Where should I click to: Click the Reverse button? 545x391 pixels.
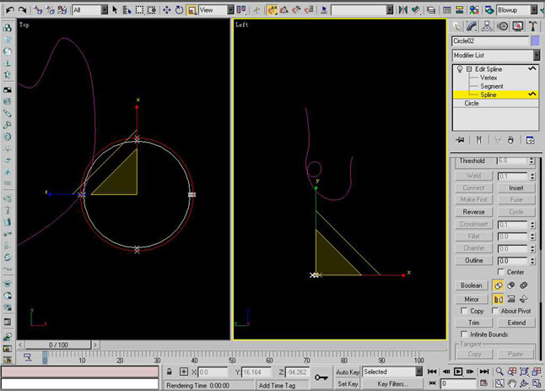coord(473,212)
